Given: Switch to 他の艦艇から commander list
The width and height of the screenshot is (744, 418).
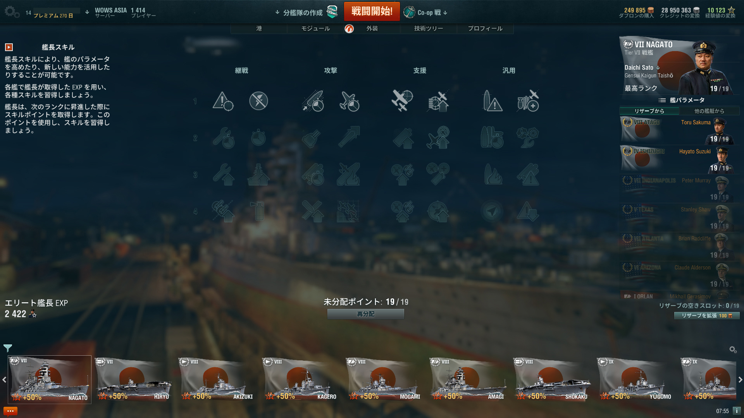Looking at the screenshot, I should (709, 111).
